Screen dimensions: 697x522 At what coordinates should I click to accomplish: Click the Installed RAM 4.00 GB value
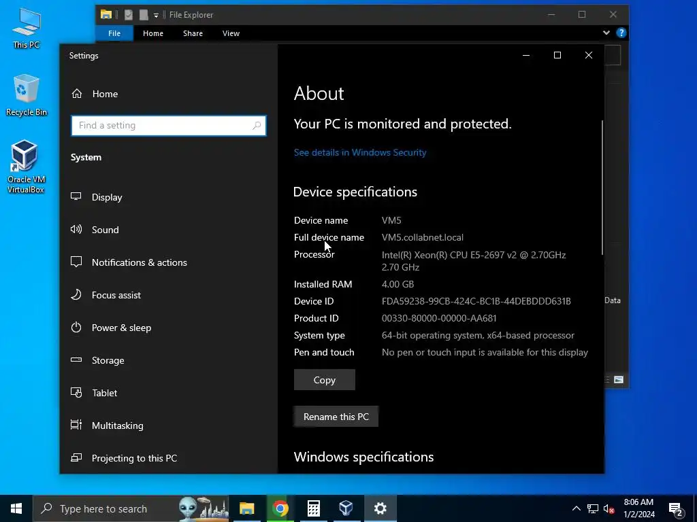tap(398, 284)
